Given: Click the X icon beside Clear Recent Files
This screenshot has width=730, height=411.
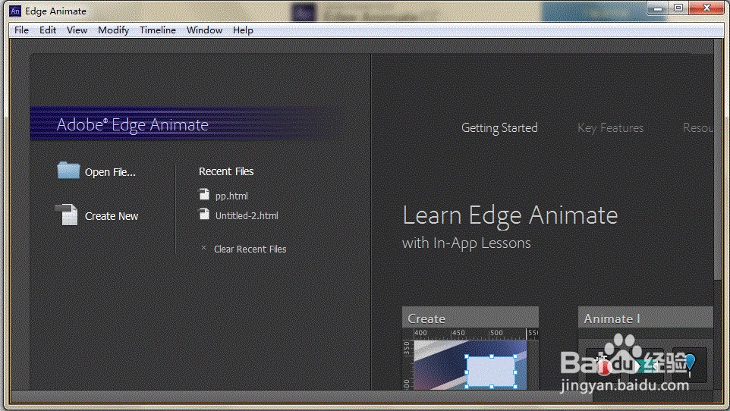Looking at the screenshot, I should pos(203,248).
